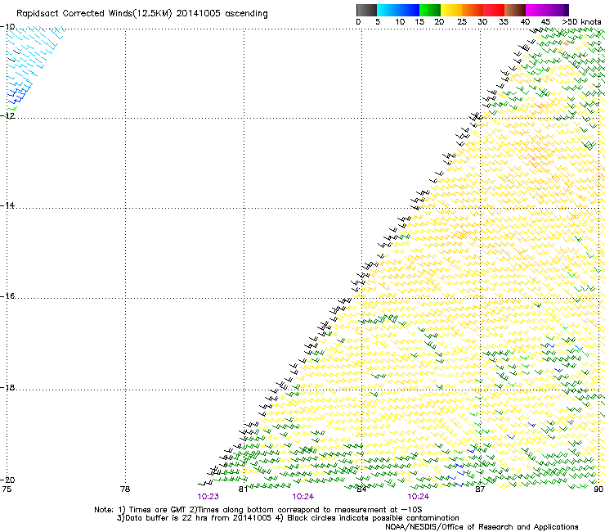Image resolution: width=605 pixels, height=532 pixels.
Task: Click the legend tick label 10
Action: click(400, 22)
